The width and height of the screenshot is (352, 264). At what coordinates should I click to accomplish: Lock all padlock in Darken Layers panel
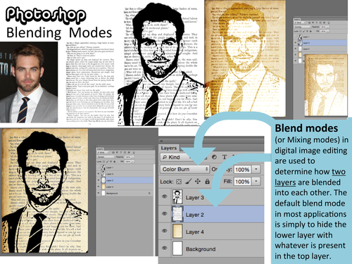[115, 161]
